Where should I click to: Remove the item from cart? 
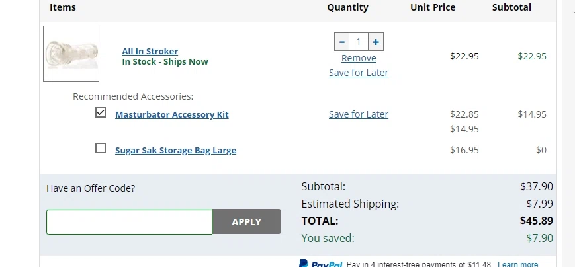coord(359,58)
